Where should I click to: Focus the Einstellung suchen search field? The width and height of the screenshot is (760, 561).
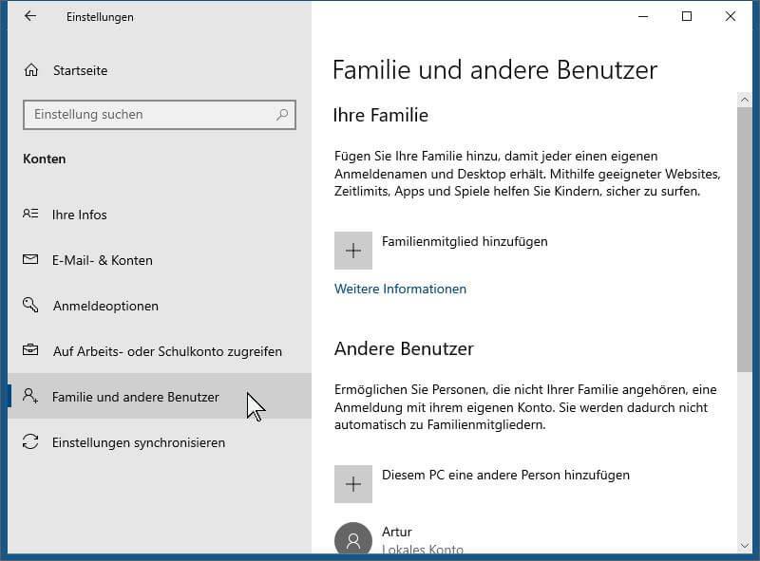pos(160,115)
